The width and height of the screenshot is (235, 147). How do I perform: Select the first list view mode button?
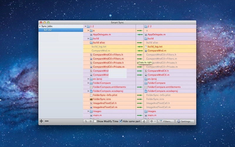(86, 121)
